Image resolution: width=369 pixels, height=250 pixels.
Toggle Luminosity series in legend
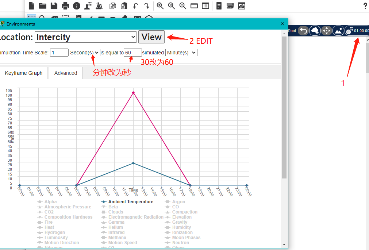(x=52, y=238)
